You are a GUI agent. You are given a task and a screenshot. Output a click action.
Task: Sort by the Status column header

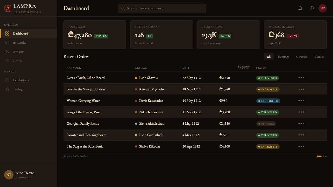pyautogui.click(x=261, y=68)
